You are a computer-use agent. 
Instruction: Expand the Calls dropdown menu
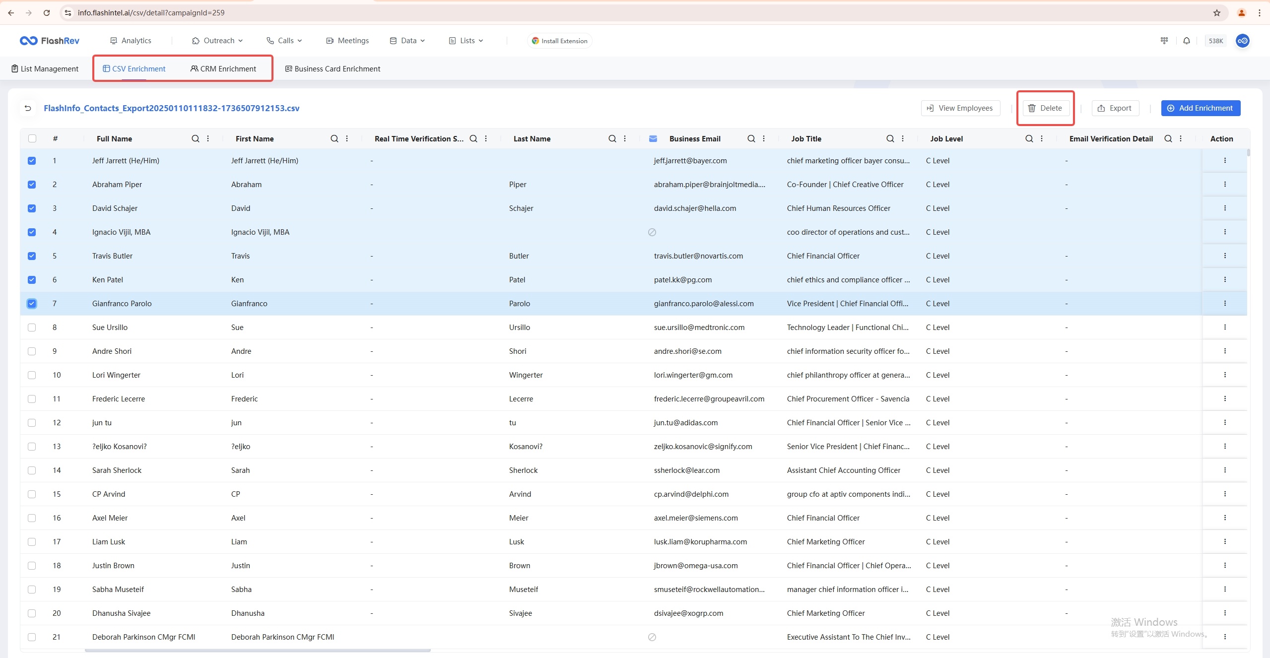[284, 41]
